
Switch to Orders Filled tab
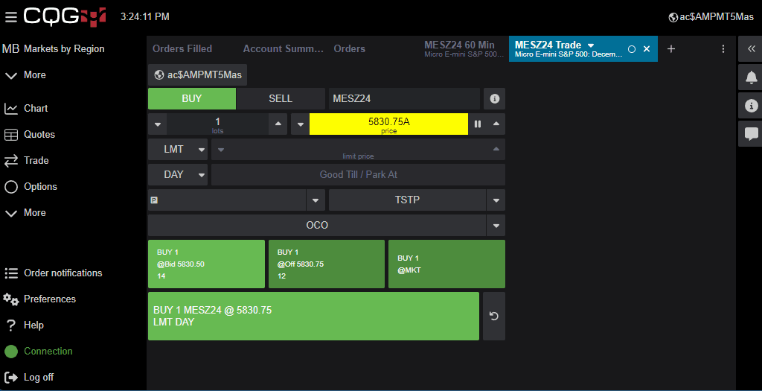point(182,48)
